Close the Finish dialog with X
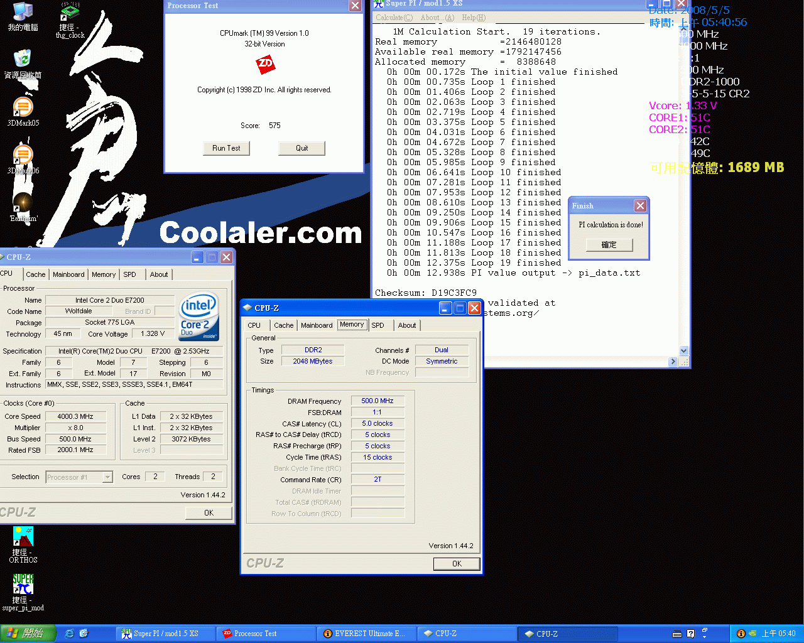The height and width of the screenshot is (643, 804). tap(640, 205)
